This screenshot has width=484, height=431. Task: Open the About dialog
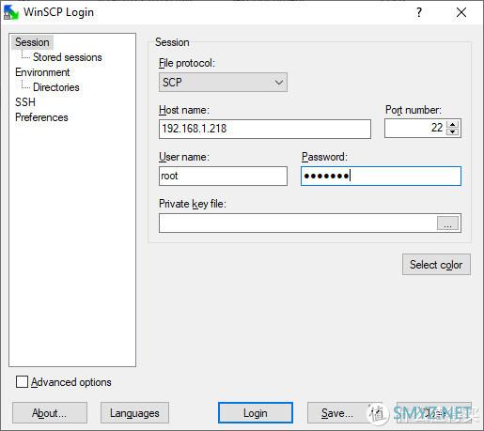[50, 413]
